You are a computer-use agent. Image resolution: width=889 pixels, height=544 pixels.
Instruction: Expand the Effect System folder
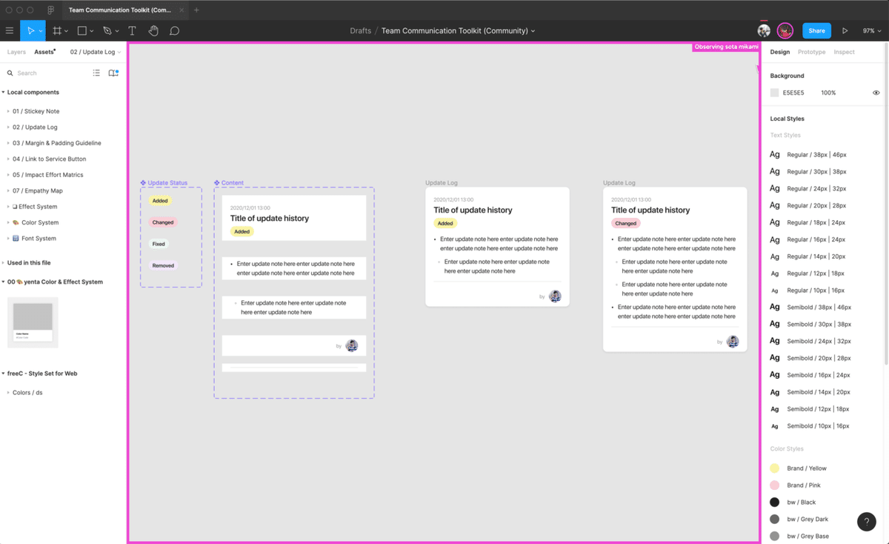point(8,207)
